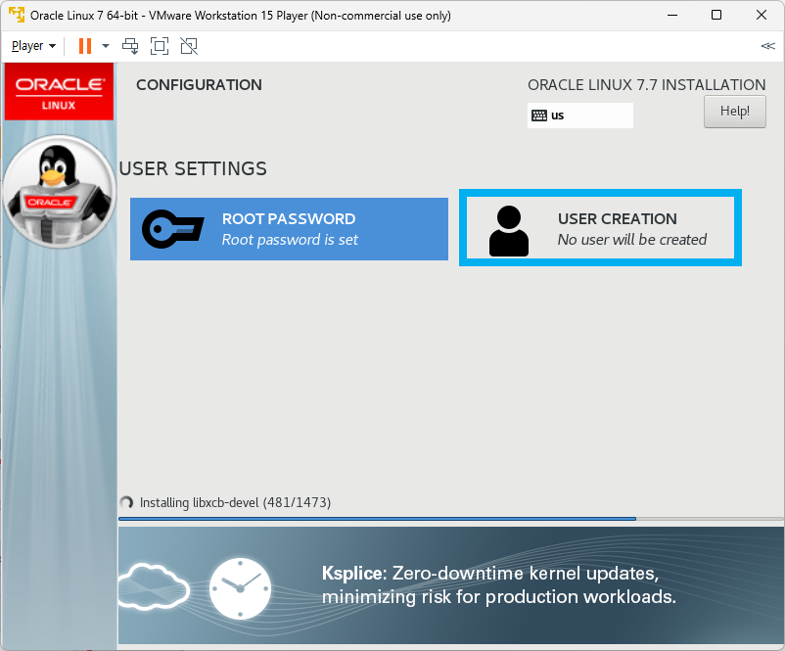The image size is (785, 651).
Task: Open the User Creation settings
Action: (x=600, y=228)
